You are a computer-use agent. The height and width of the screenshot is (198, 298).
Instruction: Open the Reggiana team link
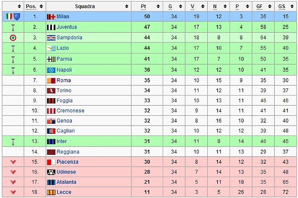click(x=68, y=152)
